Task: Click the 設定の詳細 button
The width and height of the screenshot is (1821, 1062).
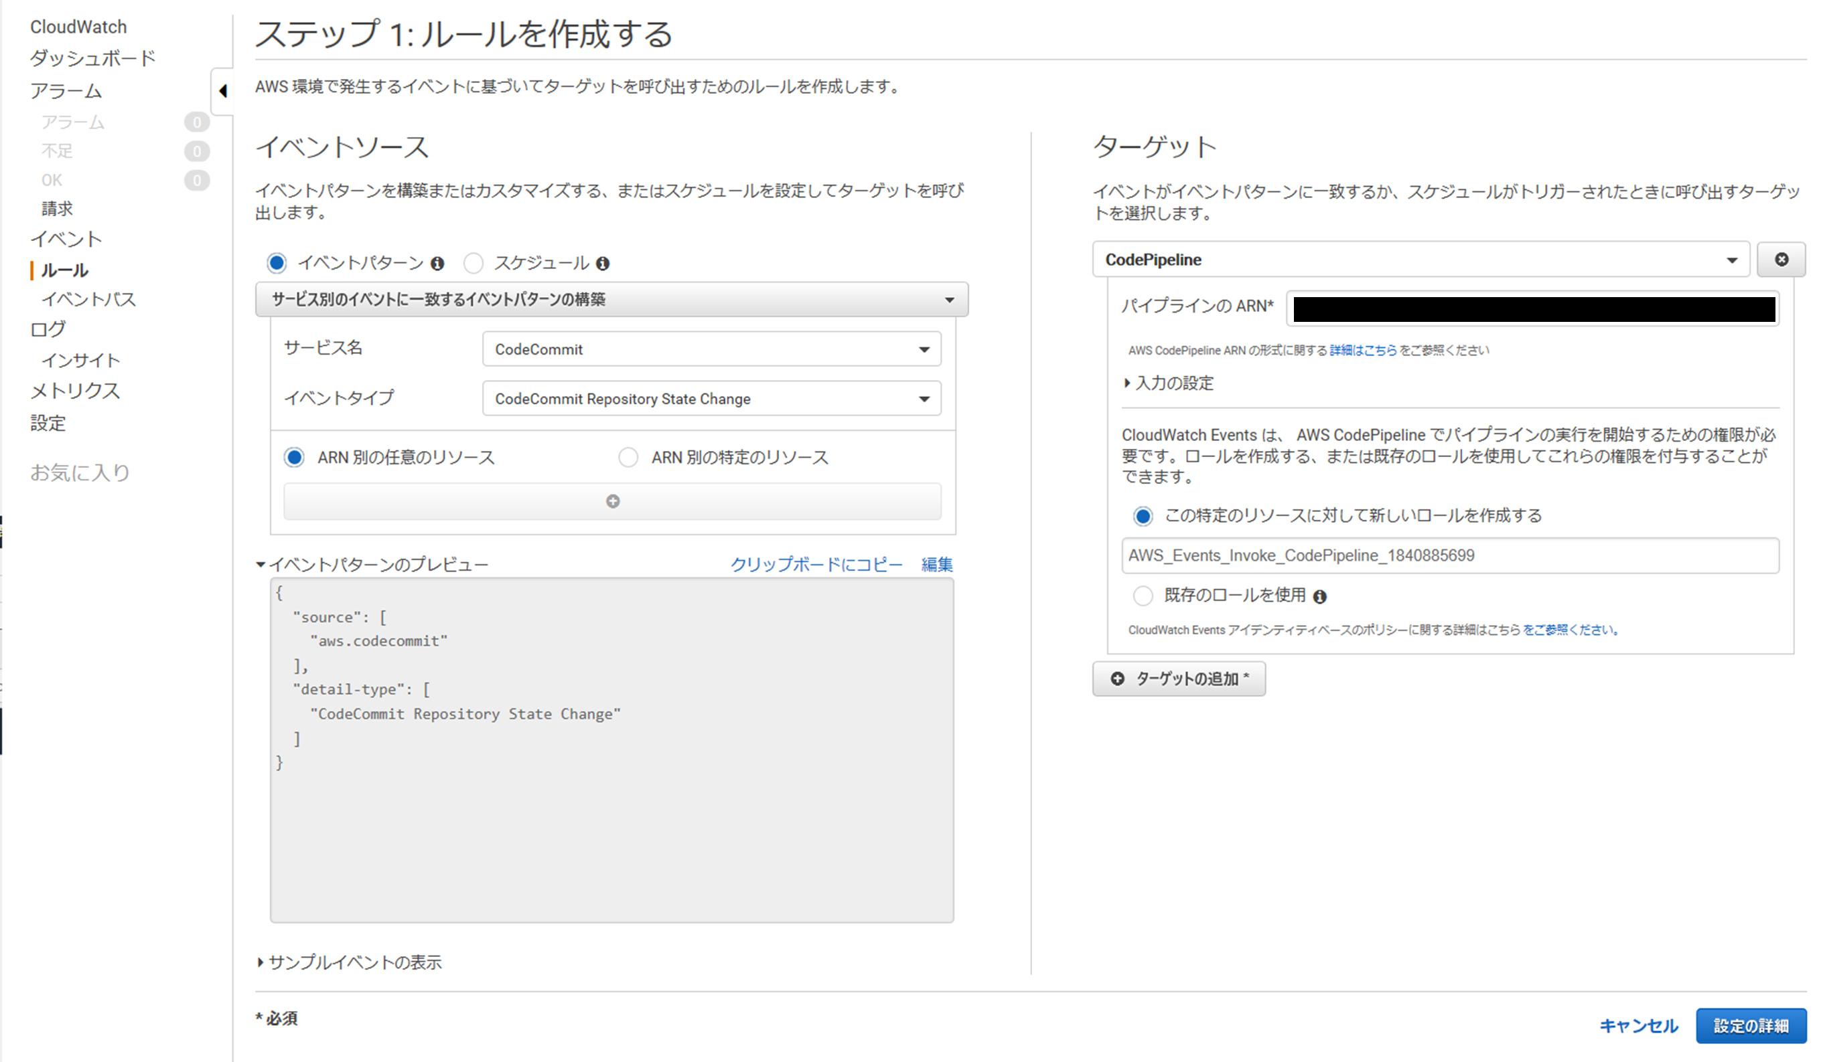Action: 1750,1025
